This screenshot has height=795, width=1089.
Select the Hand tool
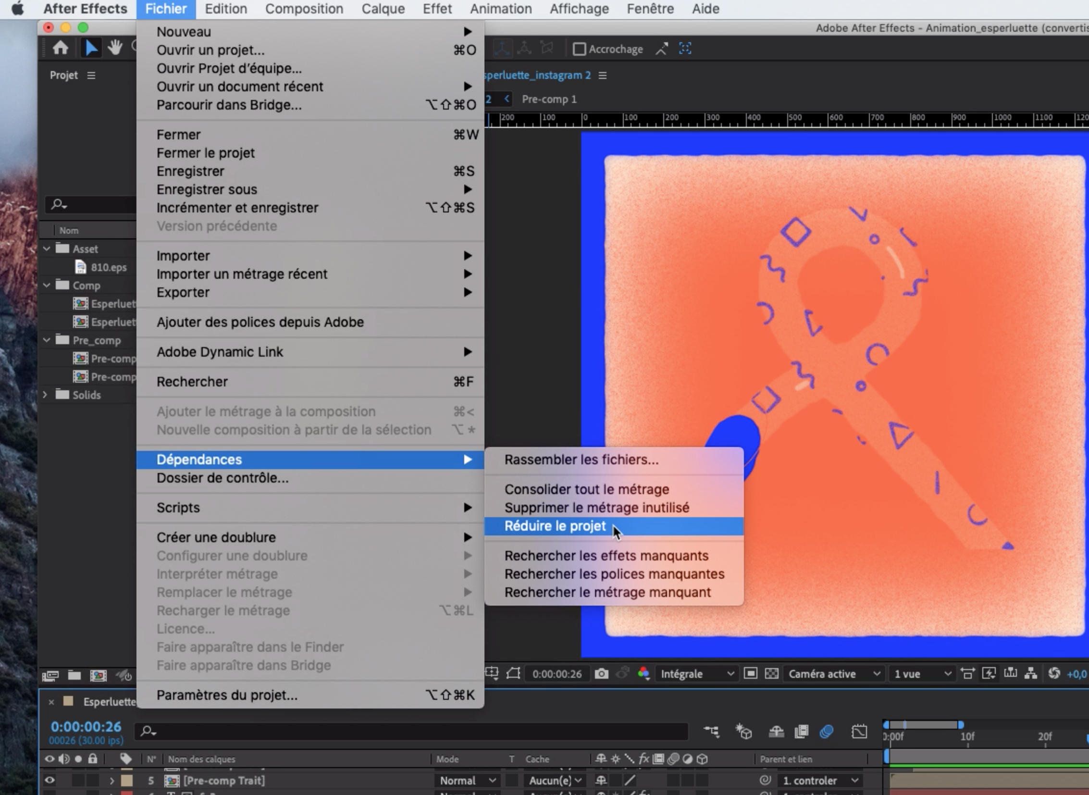tap(115, 48)
